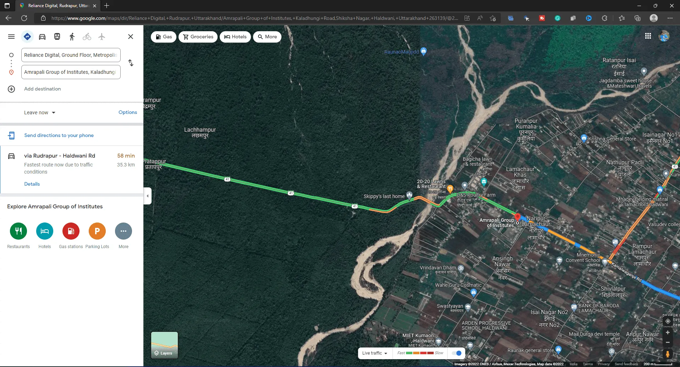
Task: Open Details for Rudrapur - Haldwani Rd route
Action: point(32,184)
